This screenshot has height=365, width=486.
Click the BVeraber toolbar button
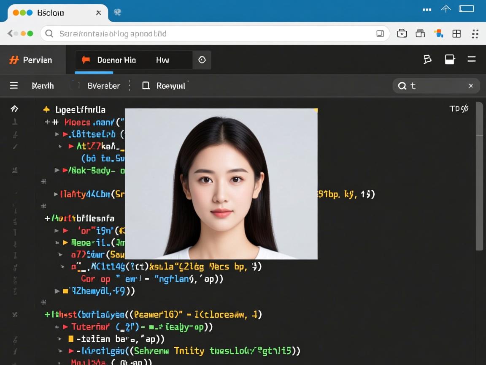point(103,86)
